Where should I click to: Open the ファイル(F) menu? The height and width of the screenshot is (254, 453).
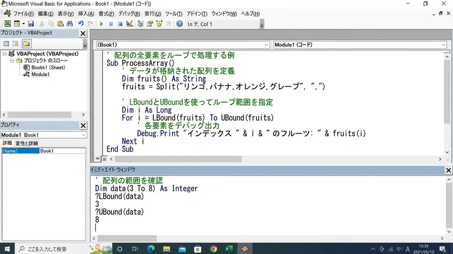coord(24,14)
